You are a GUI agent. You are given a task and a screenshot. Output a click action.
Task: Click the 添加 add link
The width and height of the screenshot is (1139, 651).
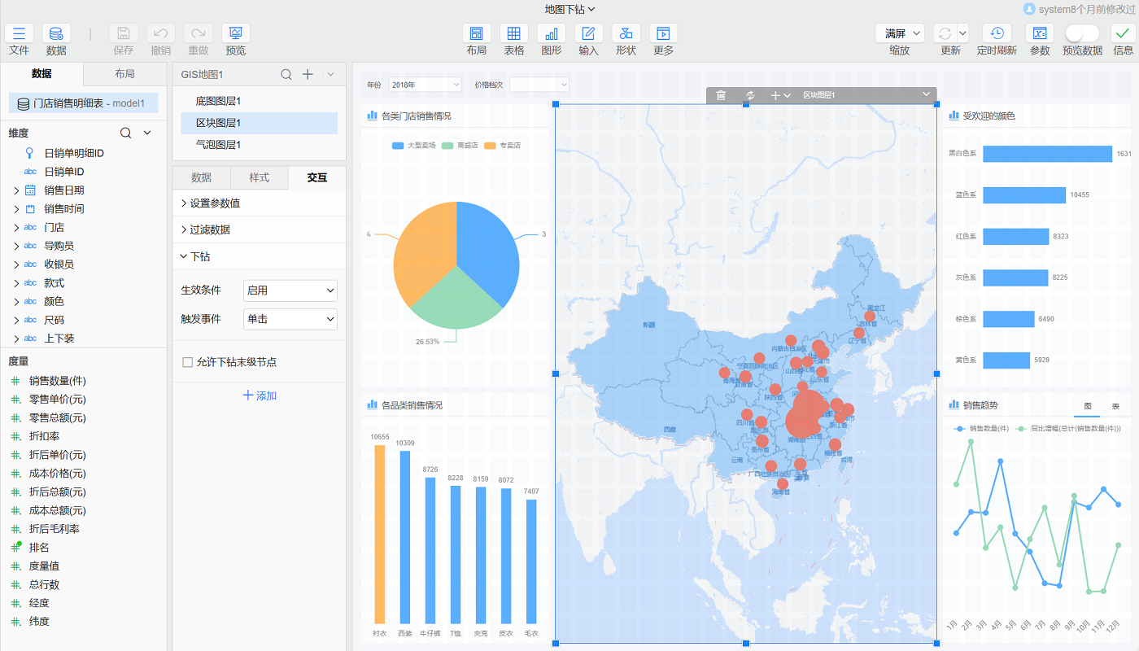pyautogui.click(x=260, y=395)
